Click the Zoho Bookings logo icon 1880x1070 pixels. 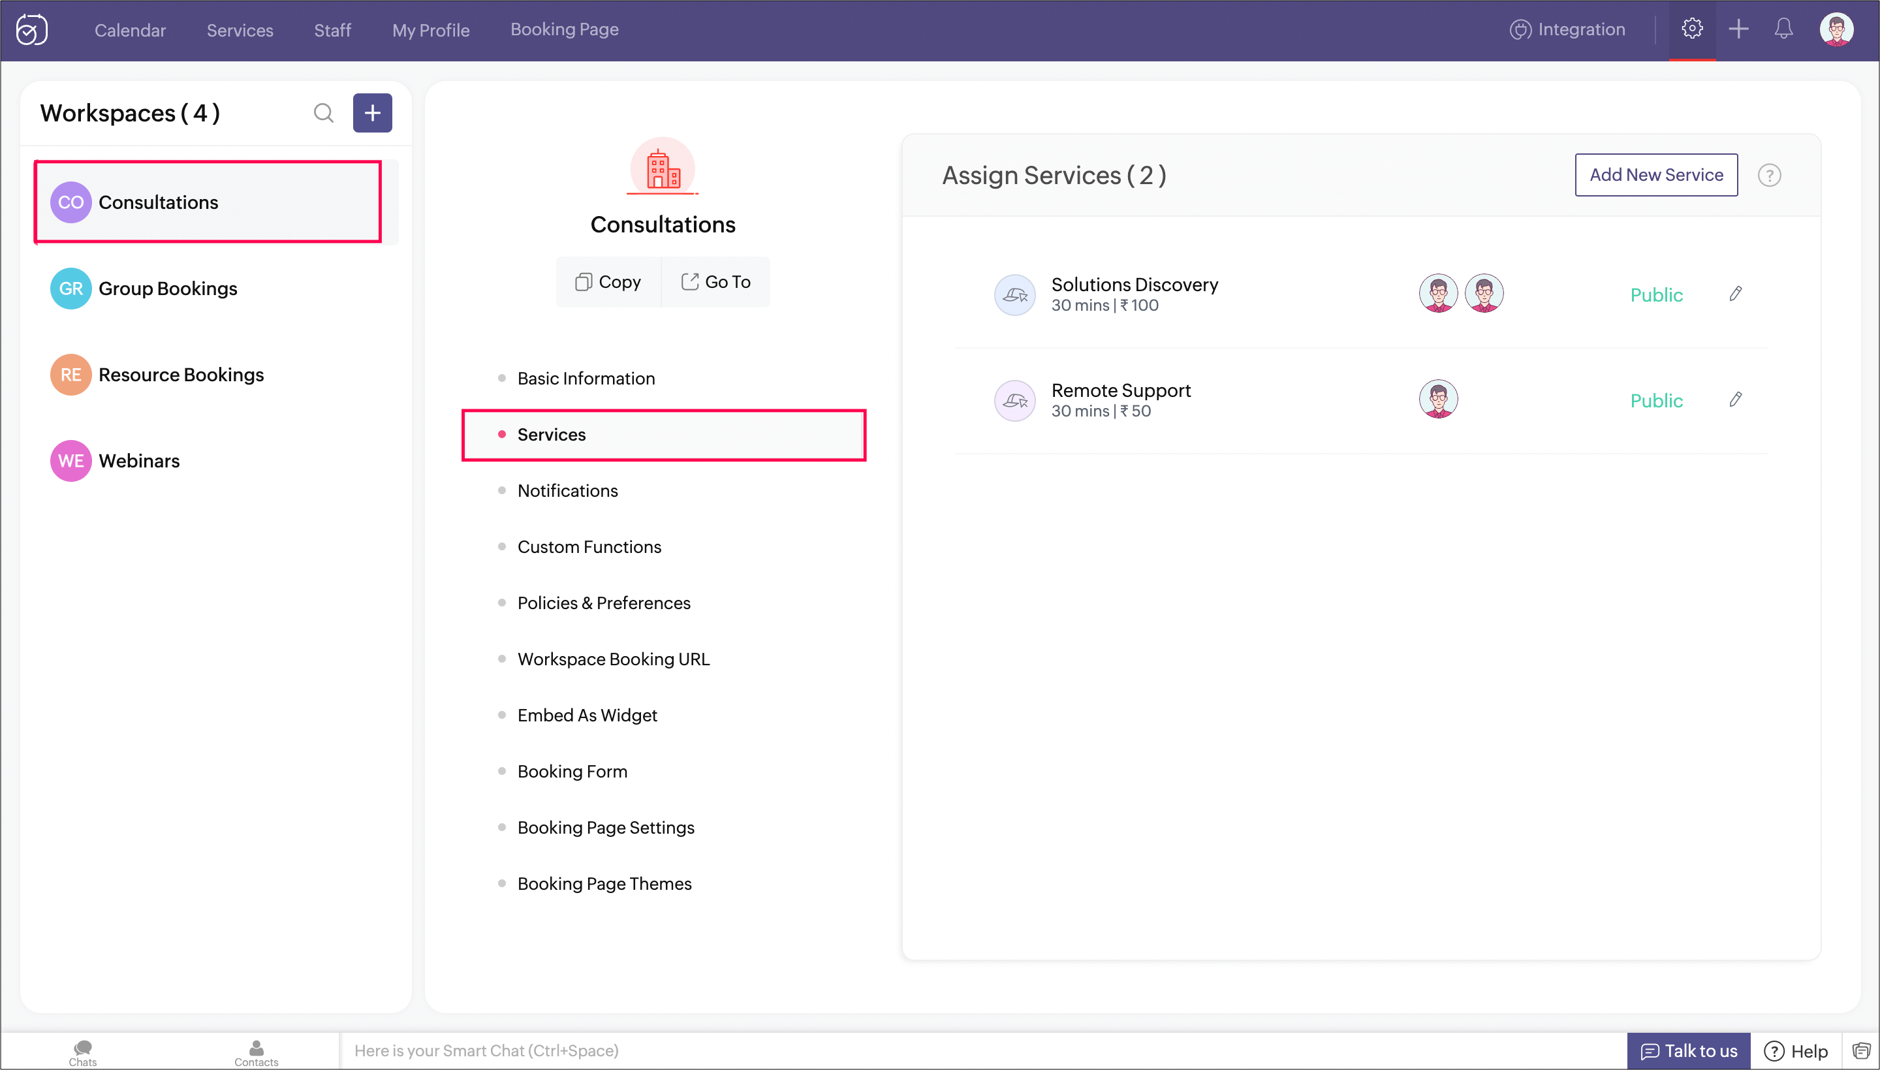point(31,30)
